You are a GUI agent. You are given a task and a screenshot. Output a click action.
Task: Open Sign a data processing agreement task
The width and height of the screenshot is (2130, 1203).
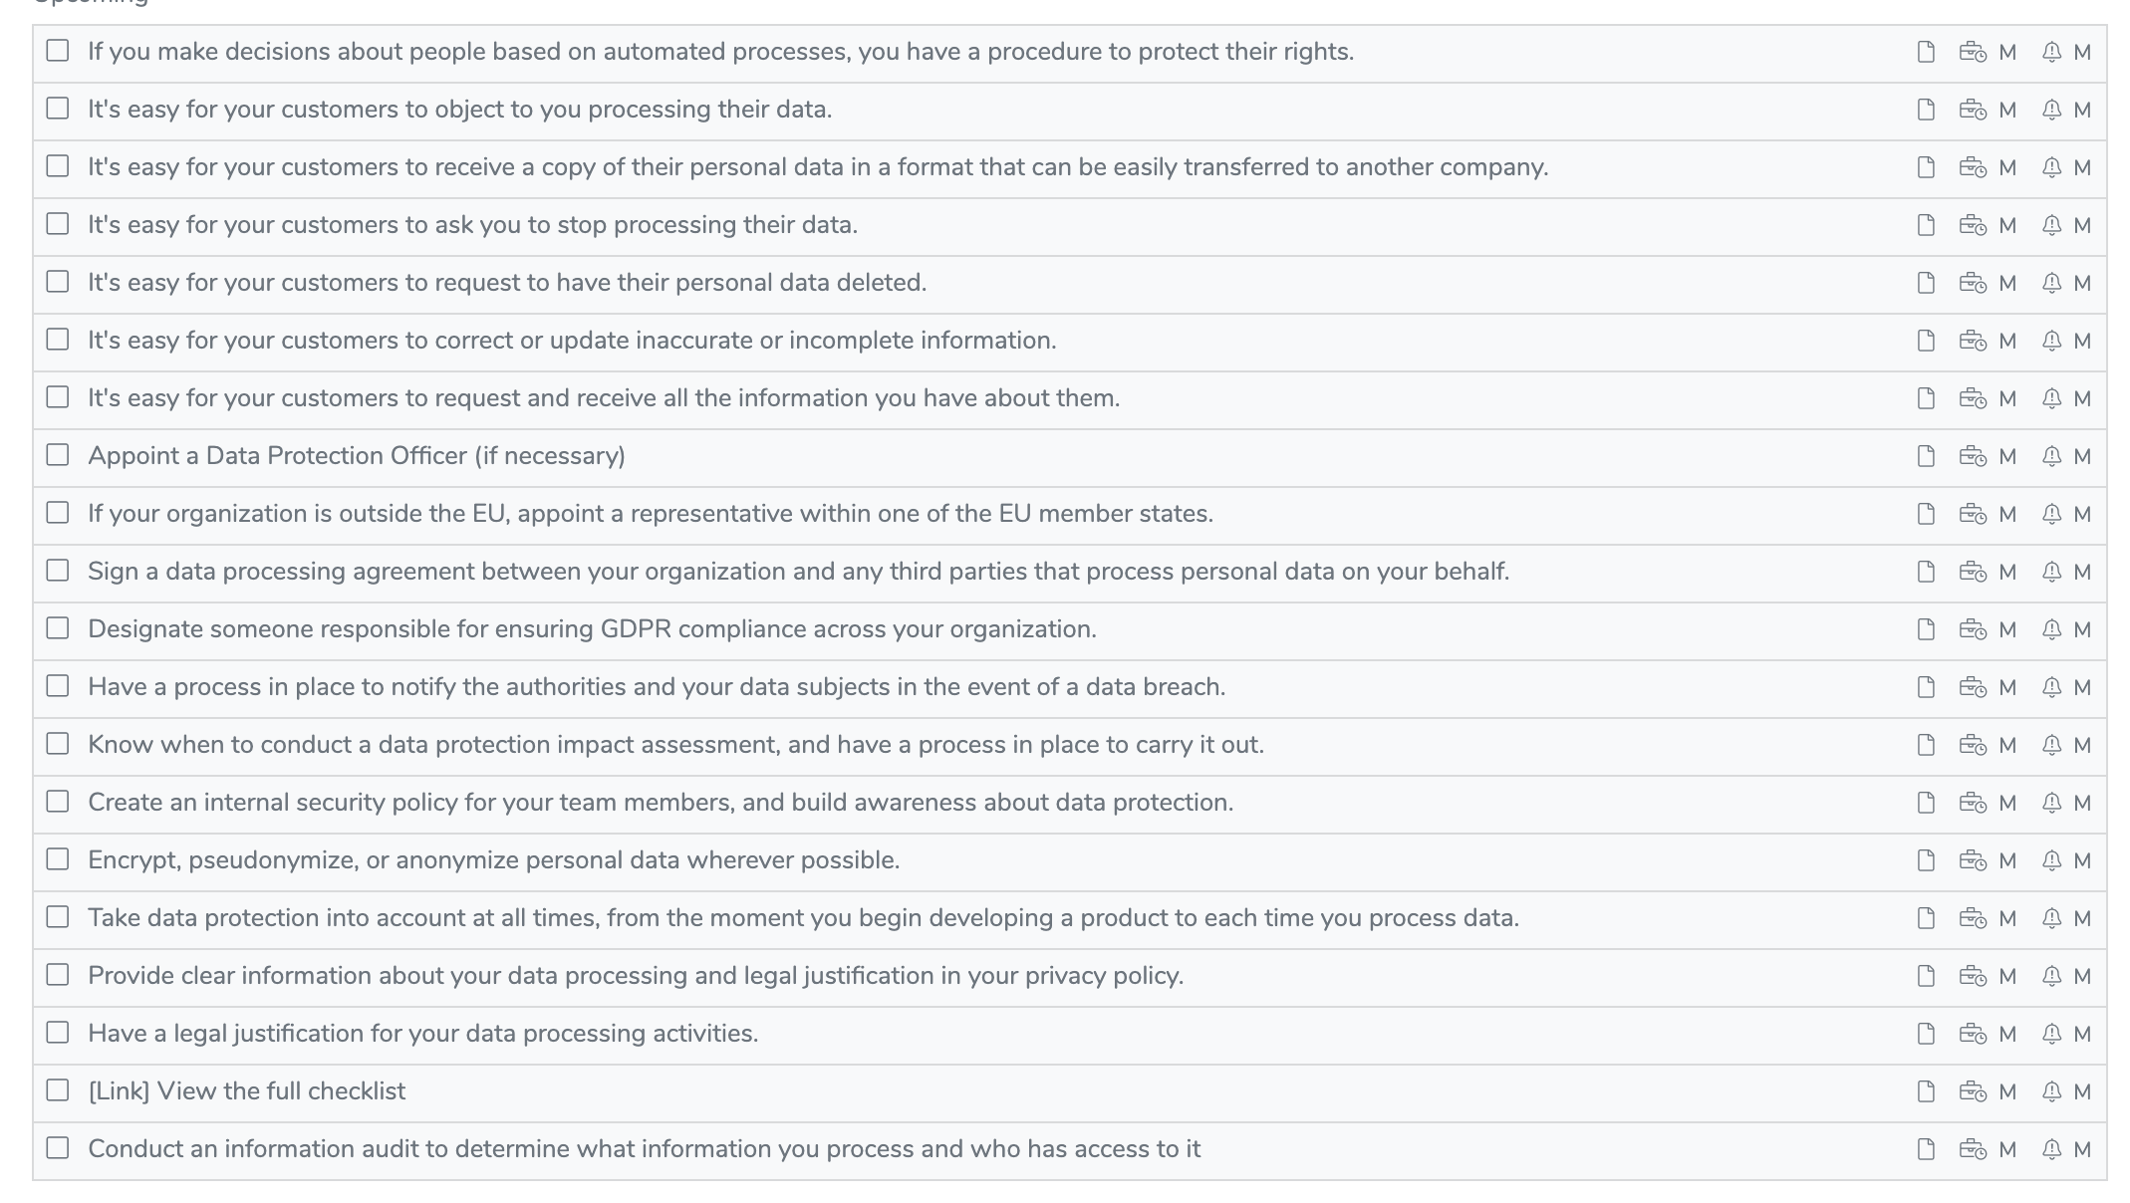pos(797,572)
